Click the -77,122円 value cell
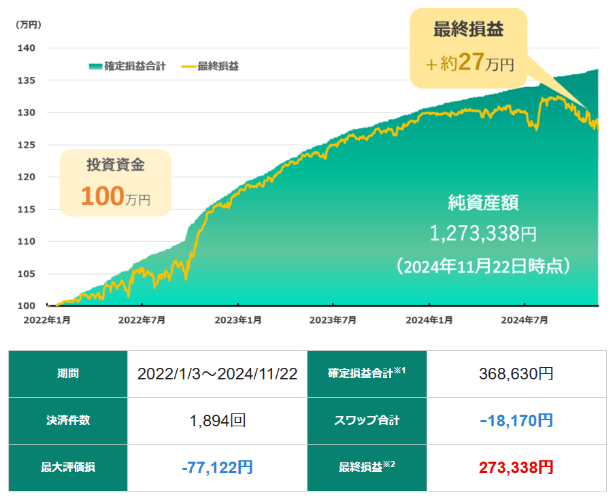613x497 pixels. click(217, 468)
